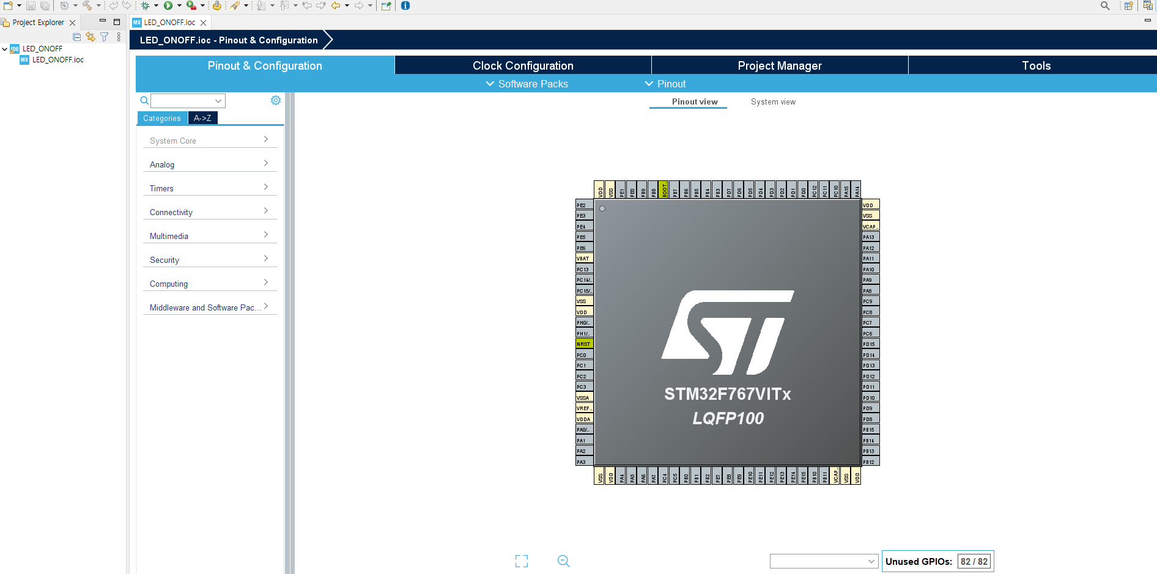Close the LED_ONOFF.ioc editor tab

[x=204, y=23]
